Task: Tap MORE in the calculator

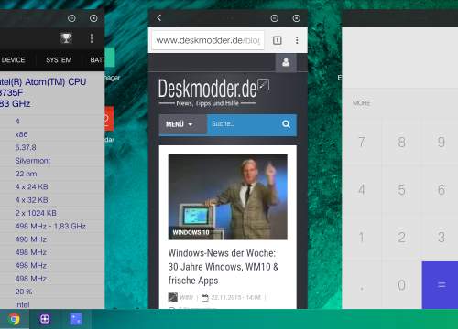Action: [362, 103]
